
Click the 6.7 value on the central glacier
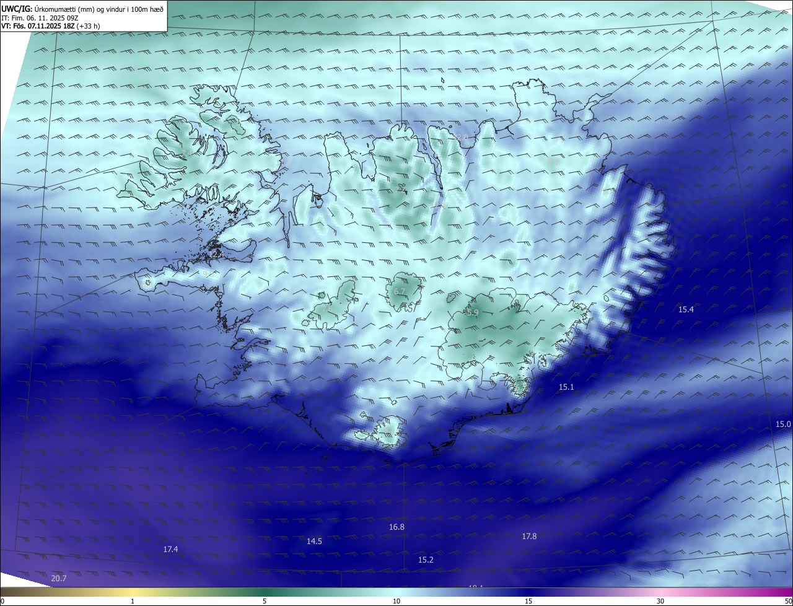[x=400, y=291]
